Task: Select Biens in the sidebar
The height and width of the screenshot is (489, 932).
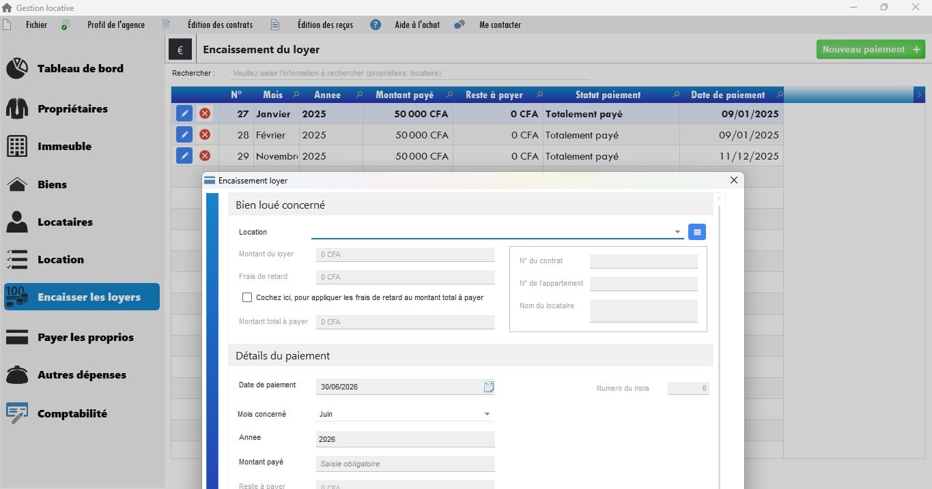Action: (36, 184)
